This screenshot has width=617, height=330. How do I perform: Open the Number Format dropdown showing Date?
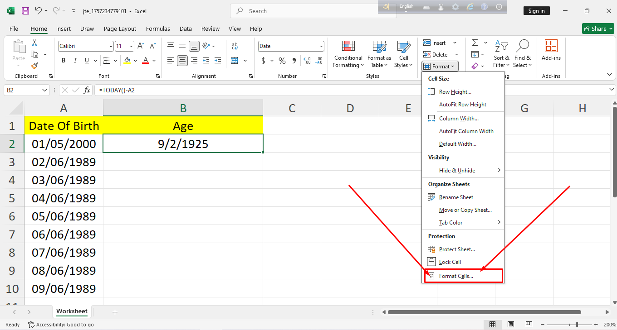point(321,46)
